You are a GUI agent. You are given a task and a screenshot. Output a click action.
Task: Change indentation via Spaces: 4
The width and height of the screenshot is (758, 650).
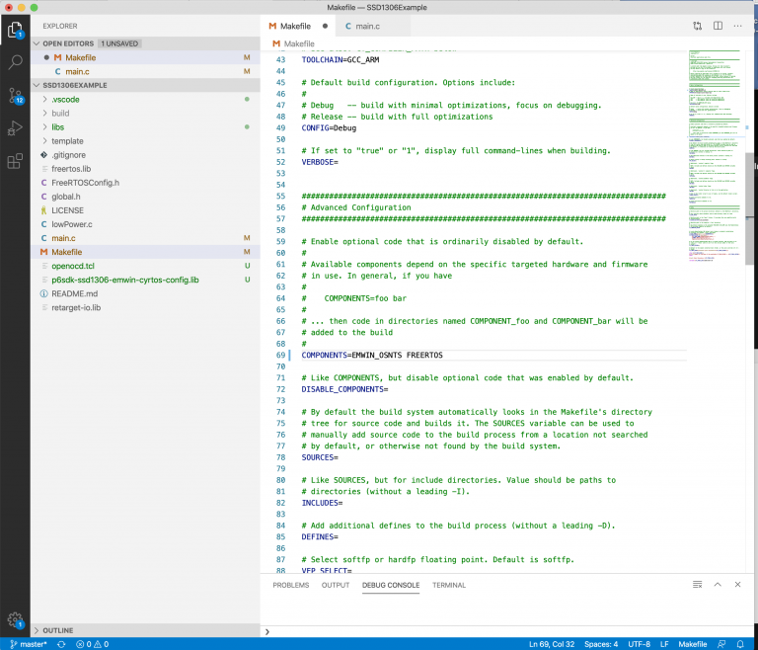pos(601,644)
